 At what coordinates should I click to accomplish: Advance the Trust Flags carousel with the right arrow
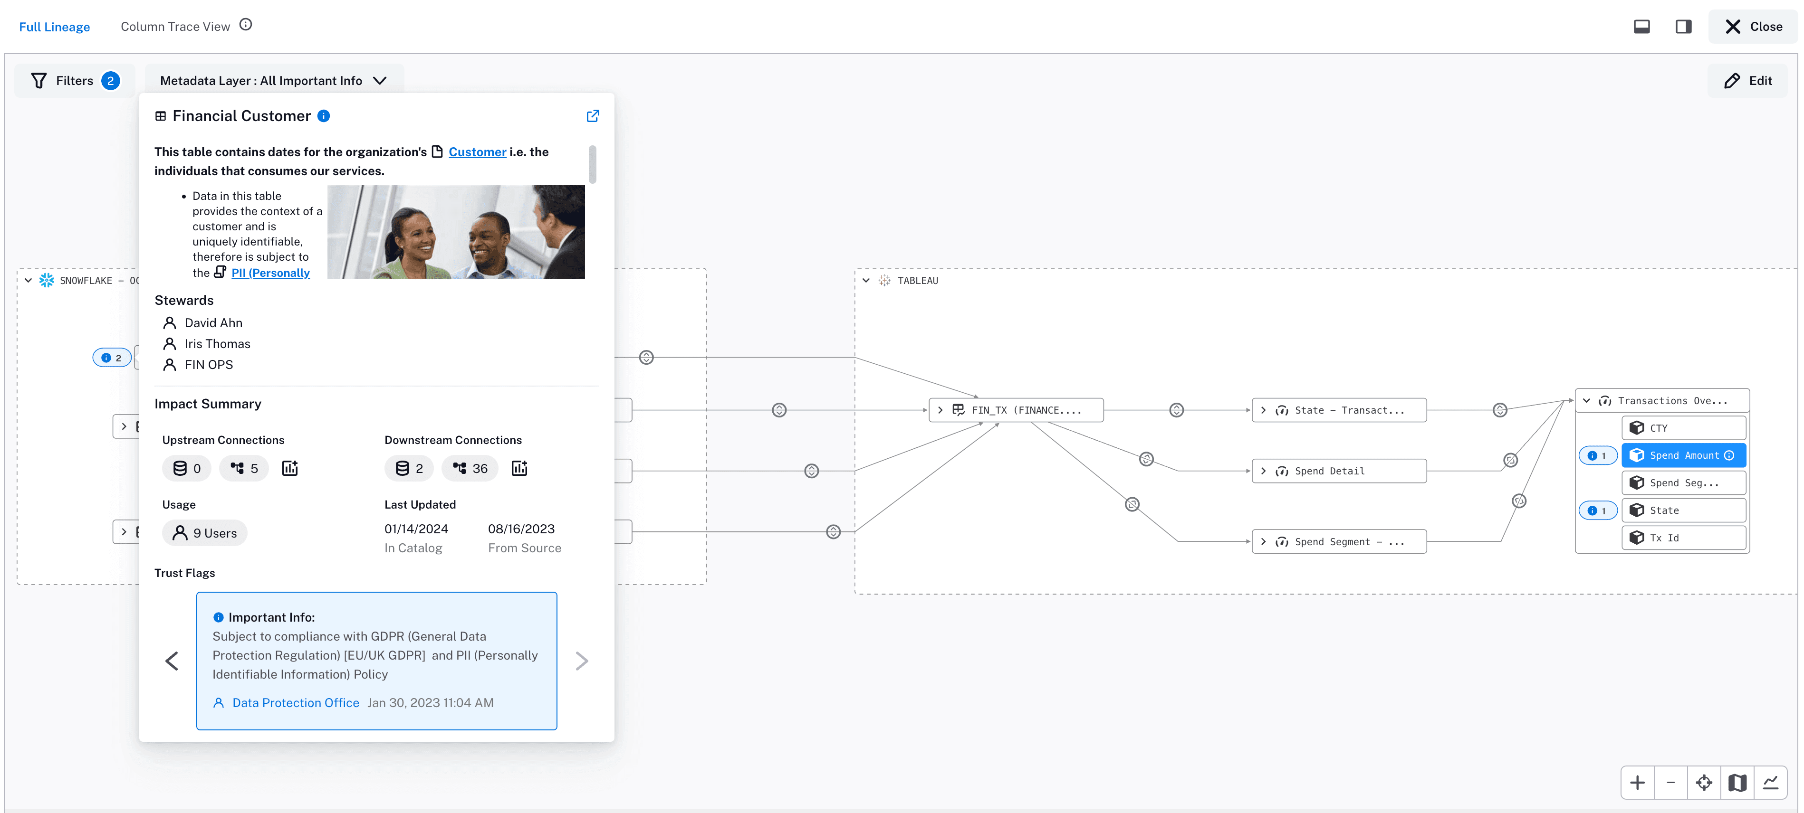pyautogui.click(x=581, y=661)
